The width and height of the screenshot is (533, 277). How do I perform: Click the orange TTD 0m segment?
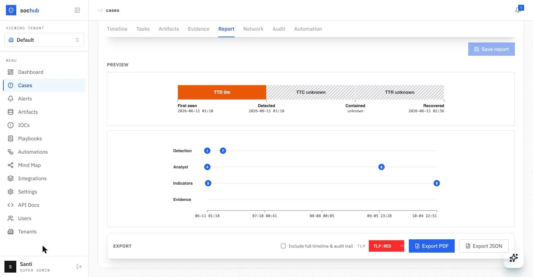[222, 92]
